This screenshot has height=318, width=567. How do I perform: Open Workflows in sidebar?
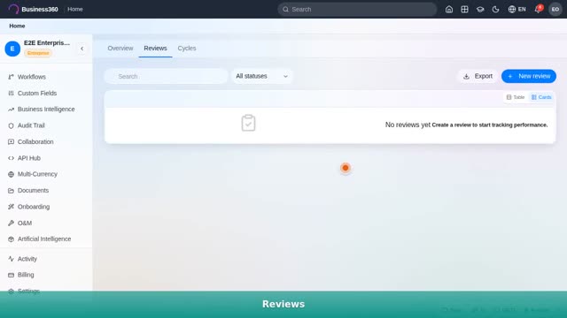pyautogui.click(x=46, y=77)
